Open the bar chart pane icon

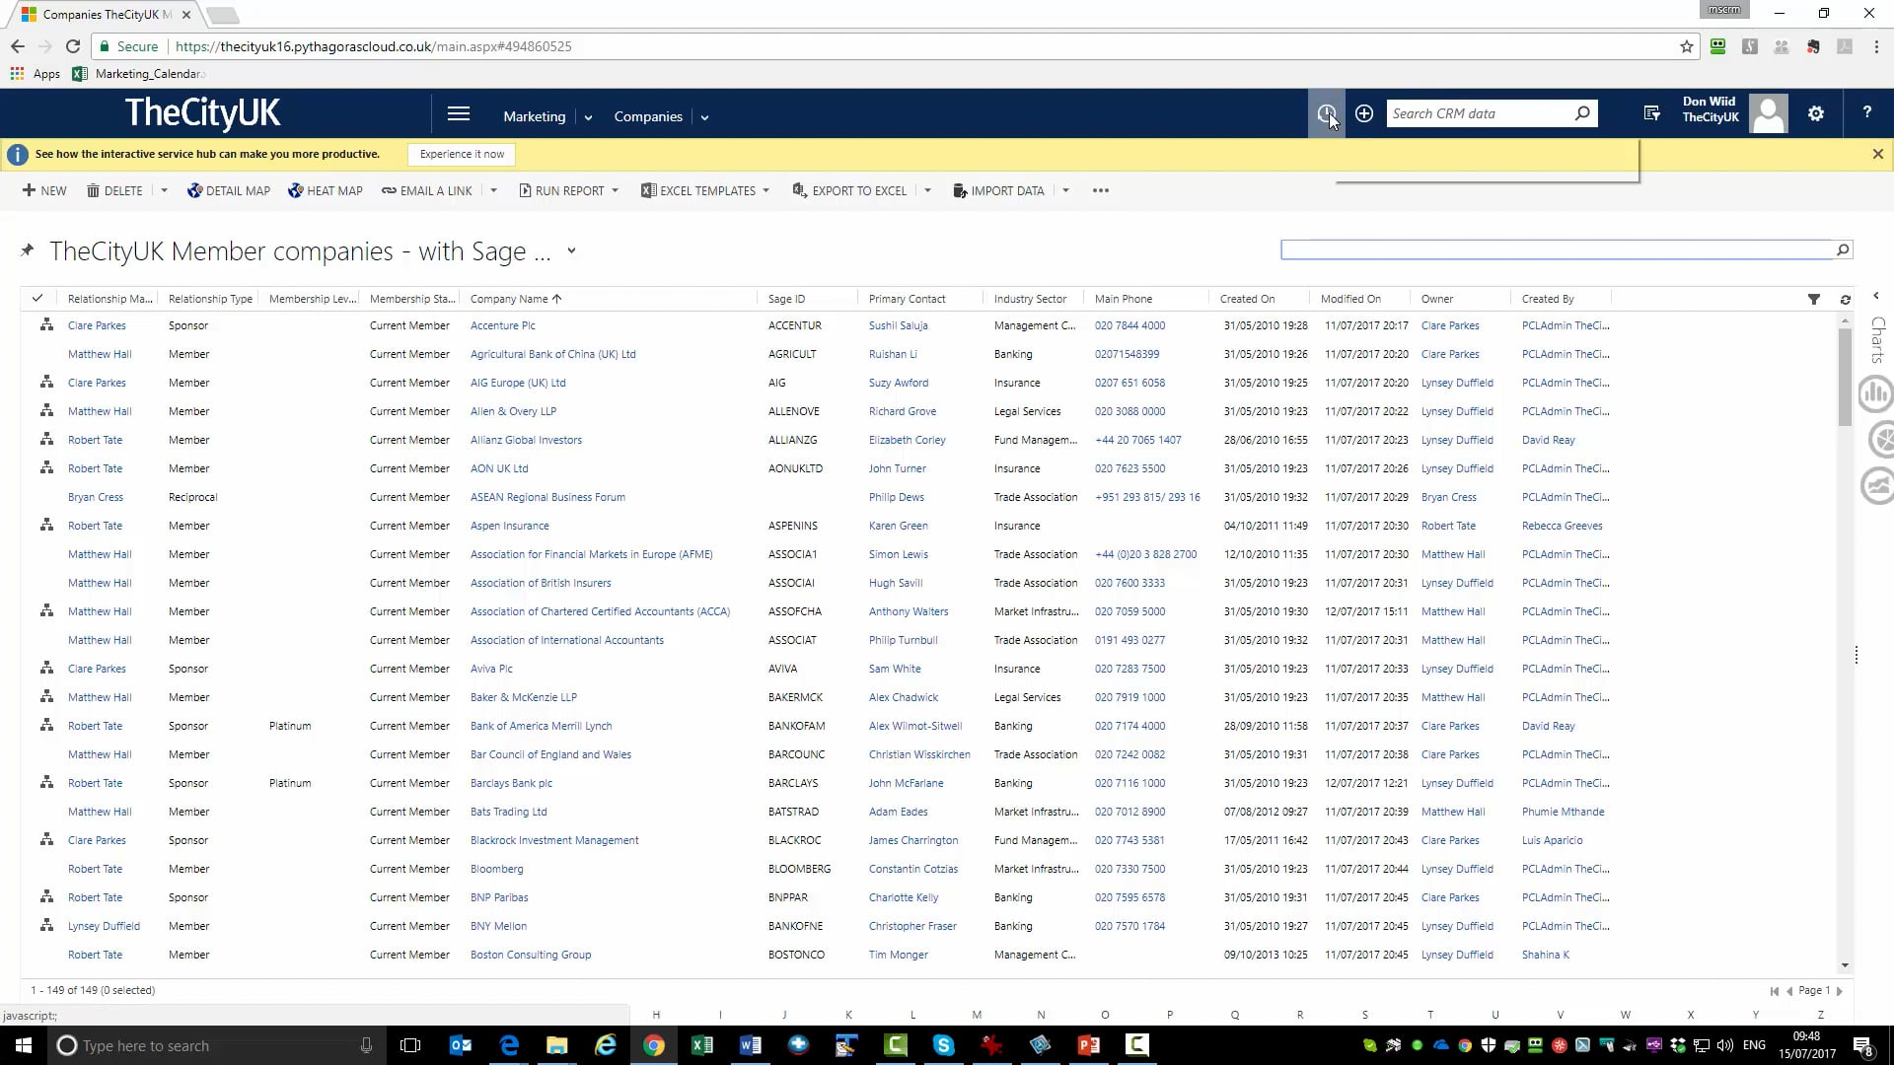pos(1876,394)
